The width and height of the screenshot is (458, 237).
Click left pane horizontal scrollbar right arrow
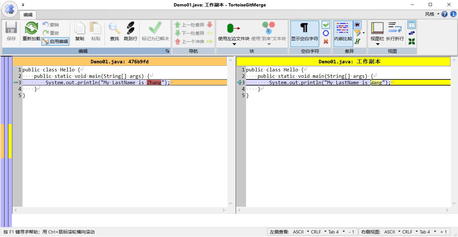224,210
